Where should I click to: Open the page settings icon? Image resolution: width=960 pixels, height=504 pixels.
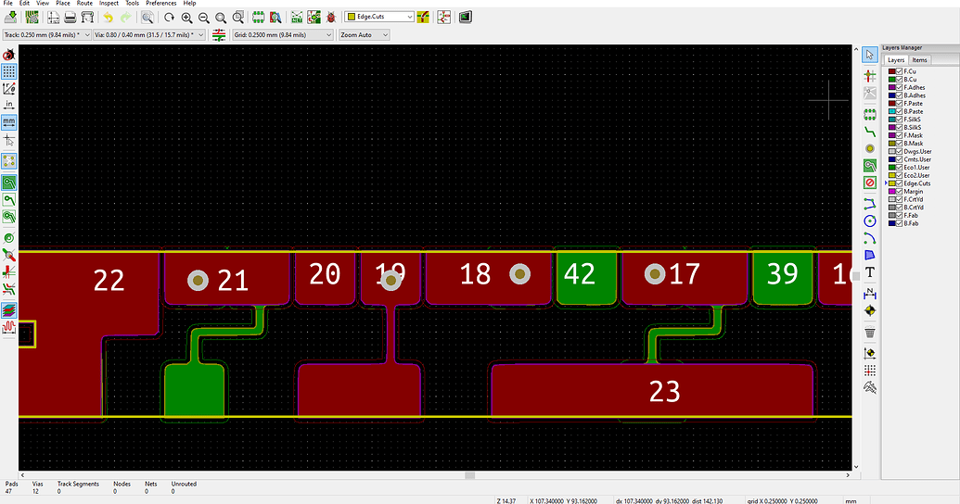tap(53, 17)
